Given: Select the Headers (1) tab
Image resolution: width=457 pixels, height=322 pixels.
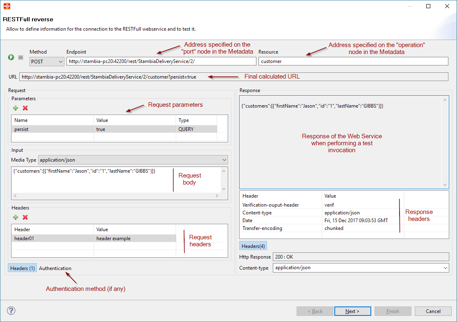Looking at the screenshot, I should (22, 268).
